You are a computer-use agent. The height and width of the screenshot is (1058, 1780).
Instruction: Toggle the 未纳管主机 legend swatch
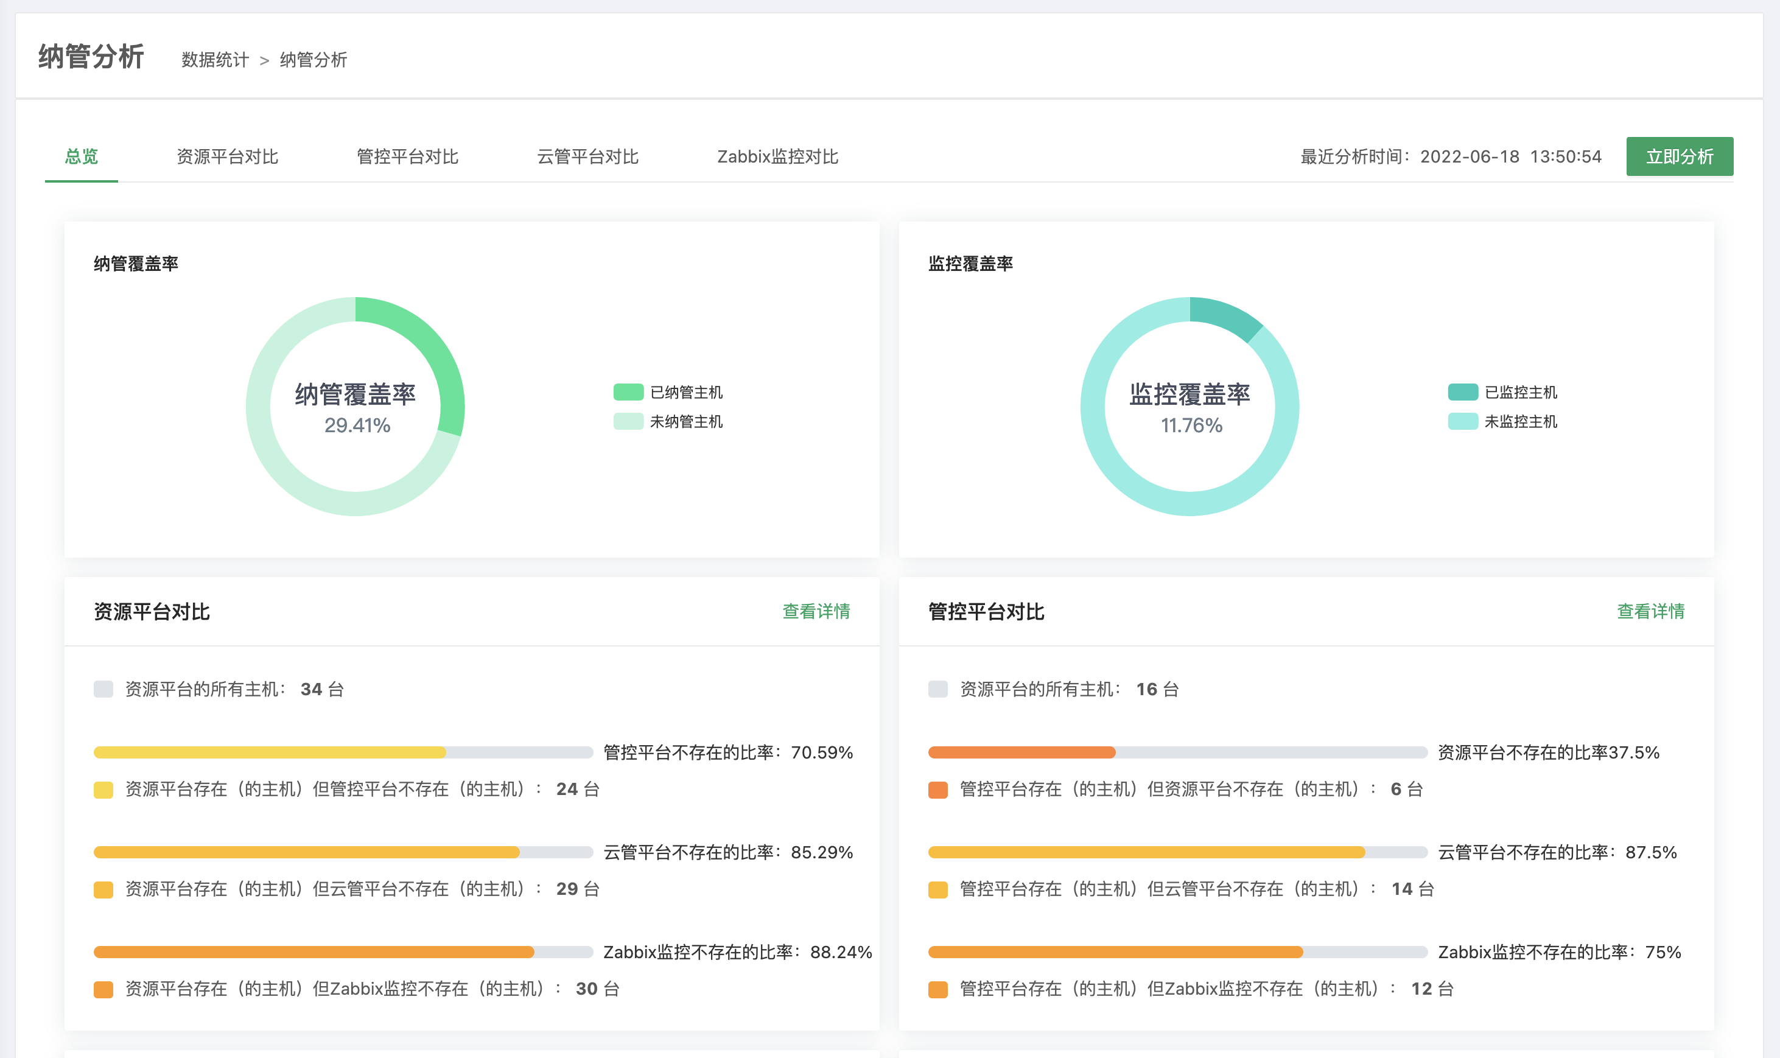628,421
